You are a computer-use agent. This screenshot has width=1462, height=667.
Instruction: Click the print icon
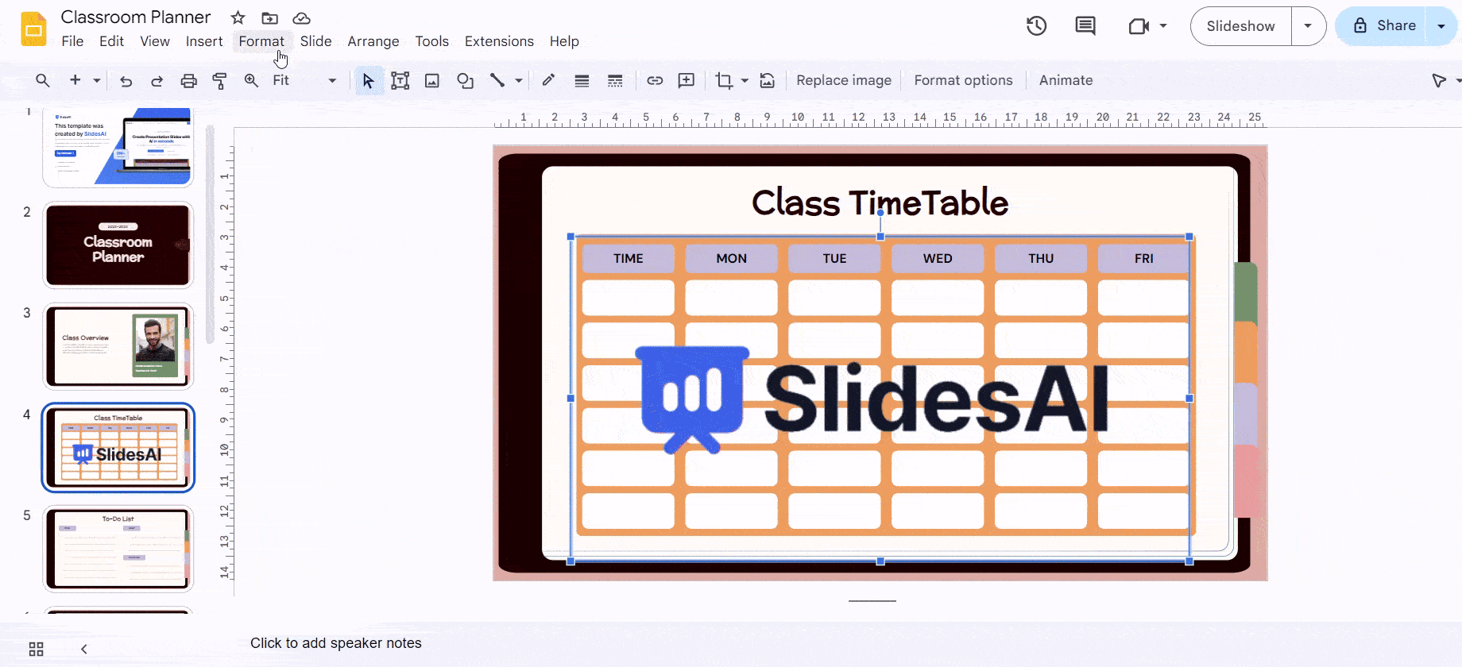tap(188, 80)
